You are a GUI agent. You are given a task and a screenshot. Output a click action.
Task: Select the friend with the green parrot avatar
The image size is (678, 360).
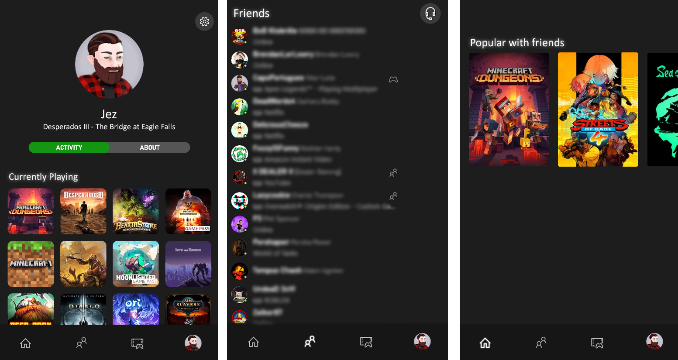tap(240, 106)
